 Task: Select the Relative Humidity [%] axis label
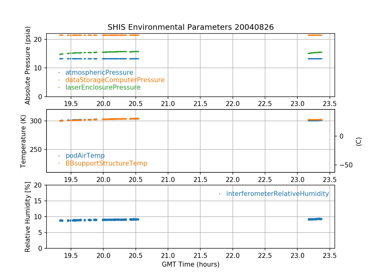28,217
